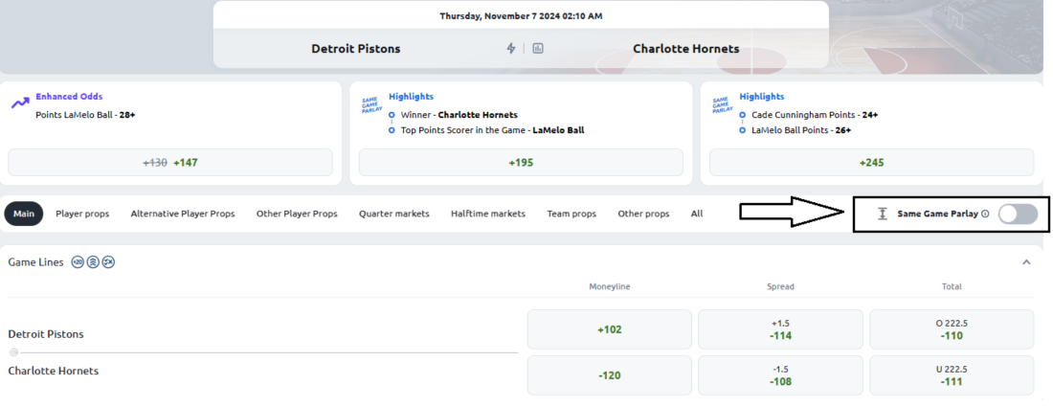Viewport: 1053px width, 407px height.
Task: Open the stats chart icon in header
Action: (x=537, y=48)
